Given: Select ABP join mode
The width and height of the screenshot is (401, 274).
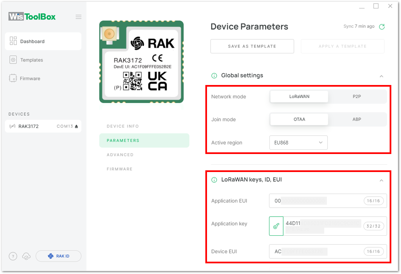Looking at the screenshot, I should click(x=357, y=119).
